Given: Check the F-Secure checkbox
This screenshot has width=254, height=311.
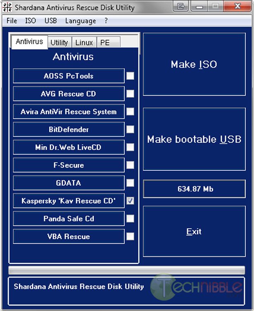Looking at the screenshot, I should click(130, 165).
